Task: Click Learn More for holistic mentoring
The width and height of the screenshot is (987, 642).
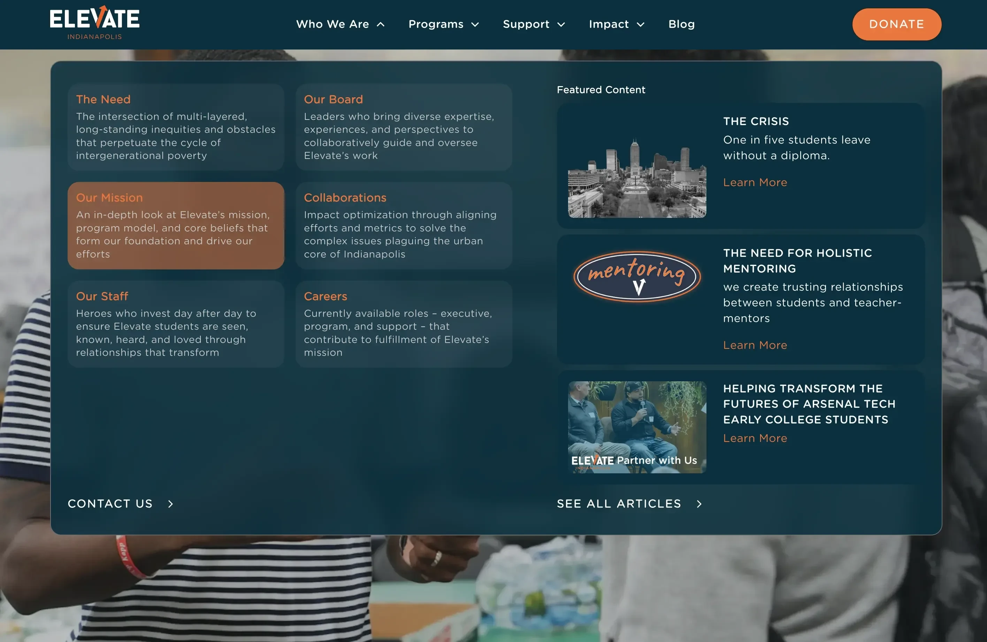Action: 755,345
